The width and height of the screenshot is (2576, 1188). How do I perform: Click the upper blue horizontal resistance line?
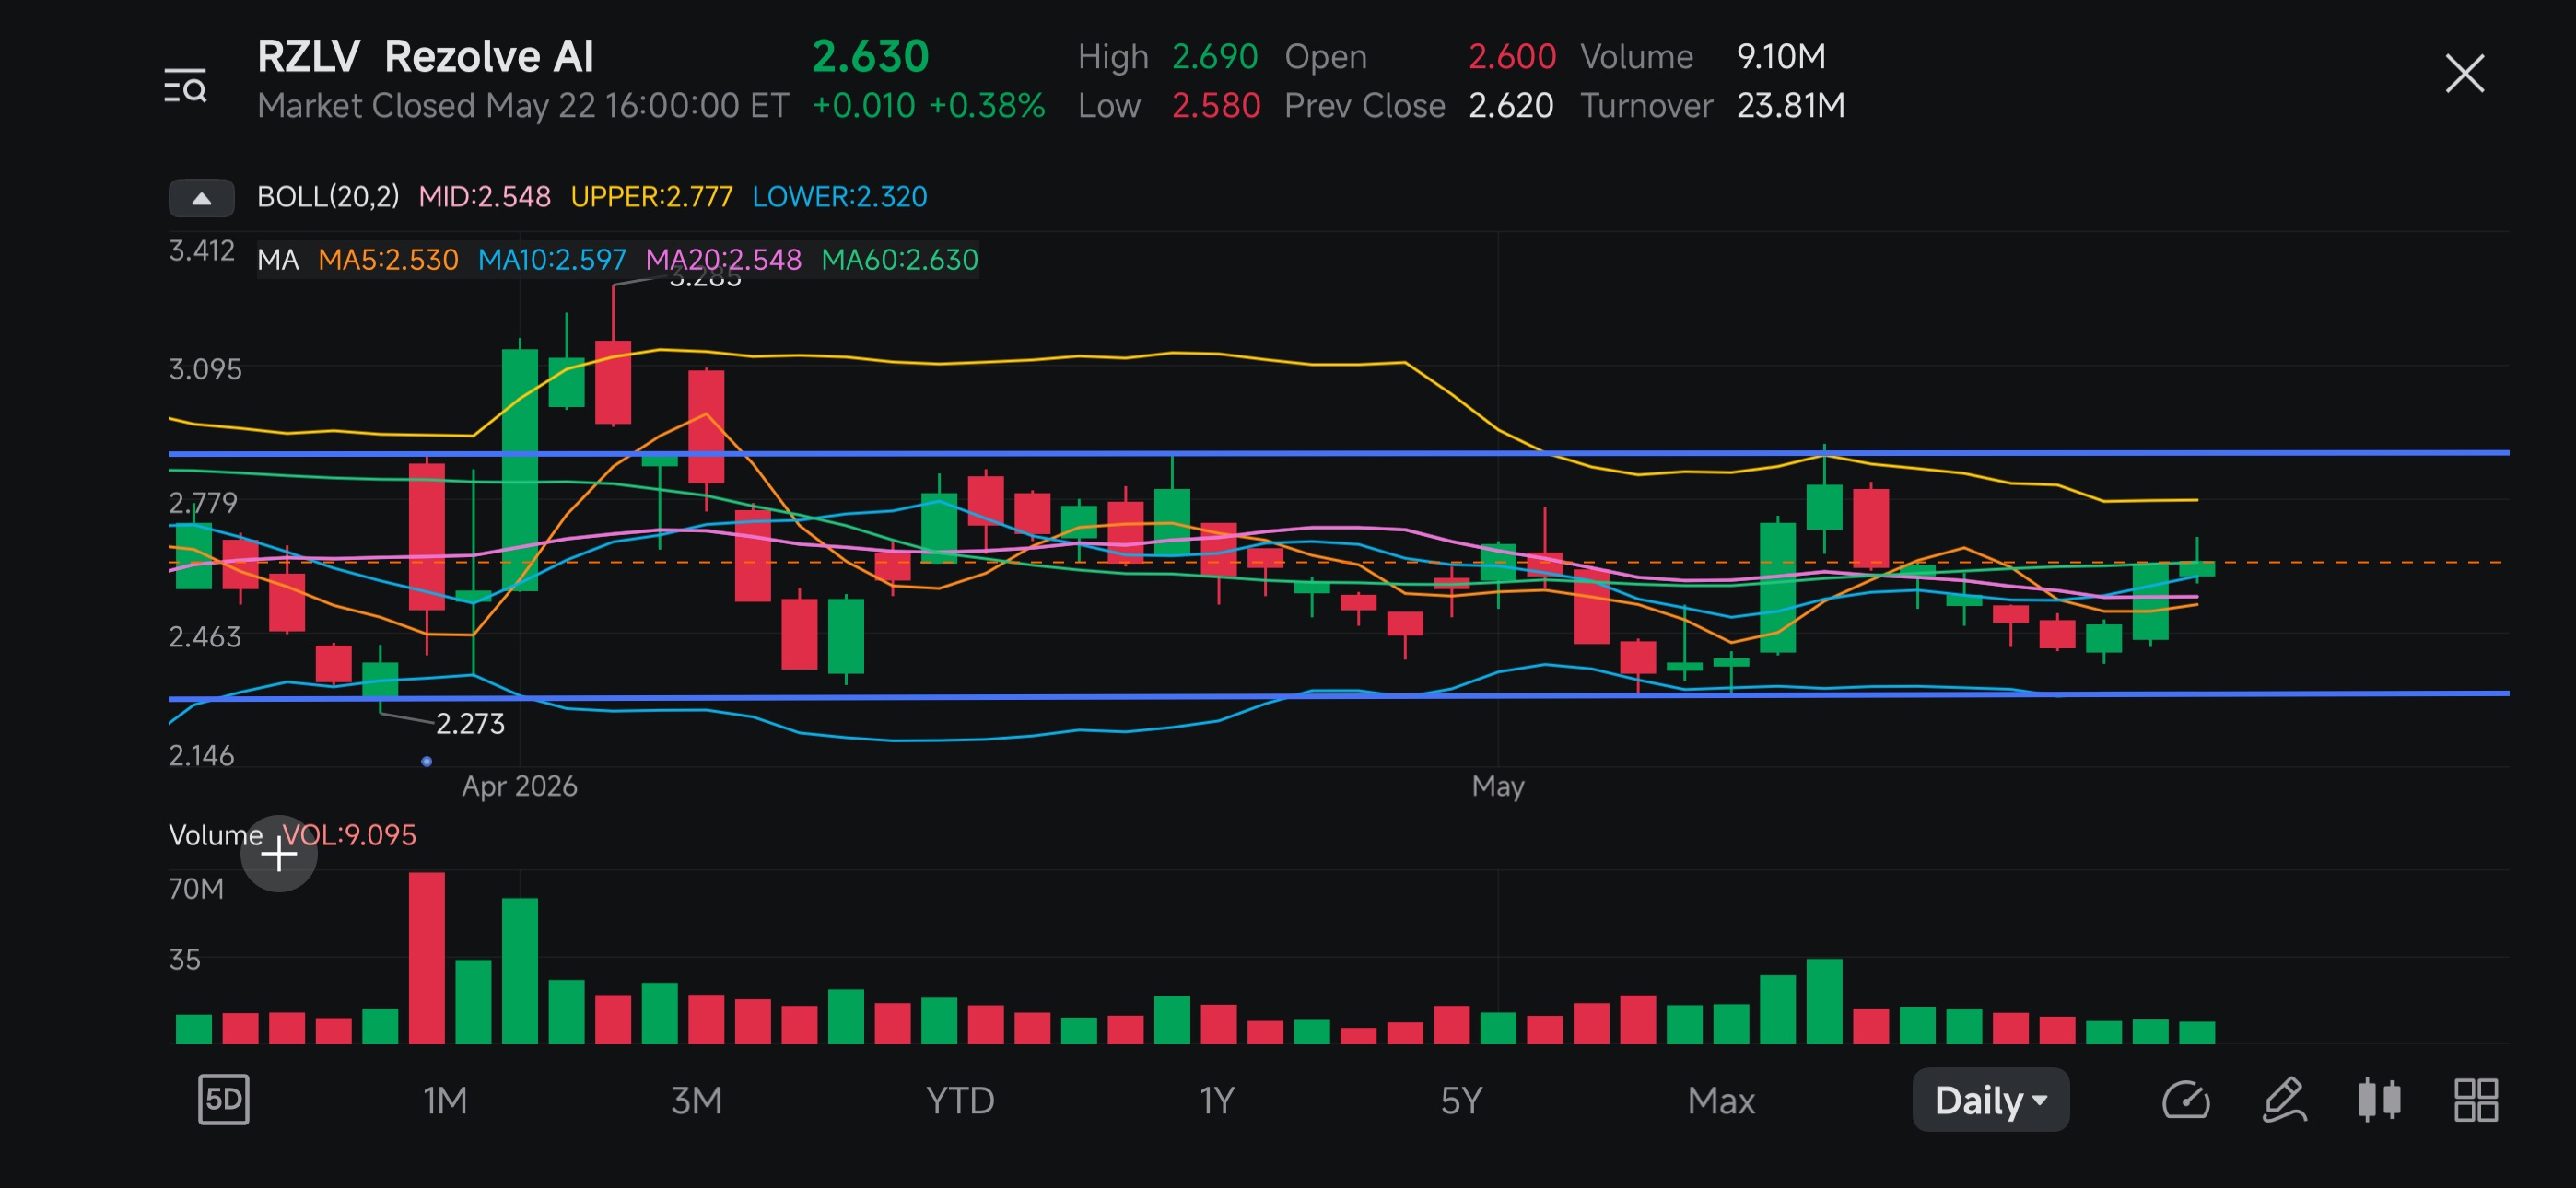tap(1338, 453)
